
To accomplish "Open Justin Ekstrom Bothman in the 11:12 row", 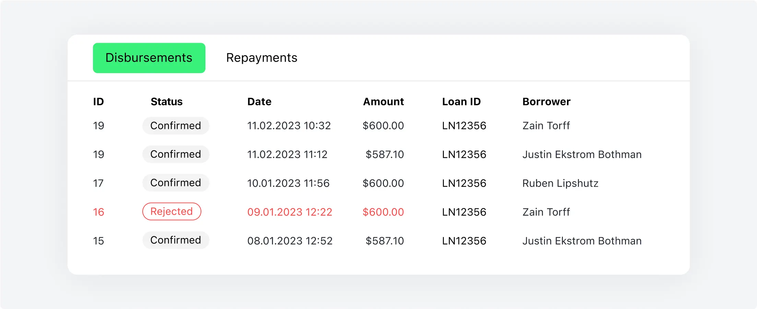I will coord(582,155).
